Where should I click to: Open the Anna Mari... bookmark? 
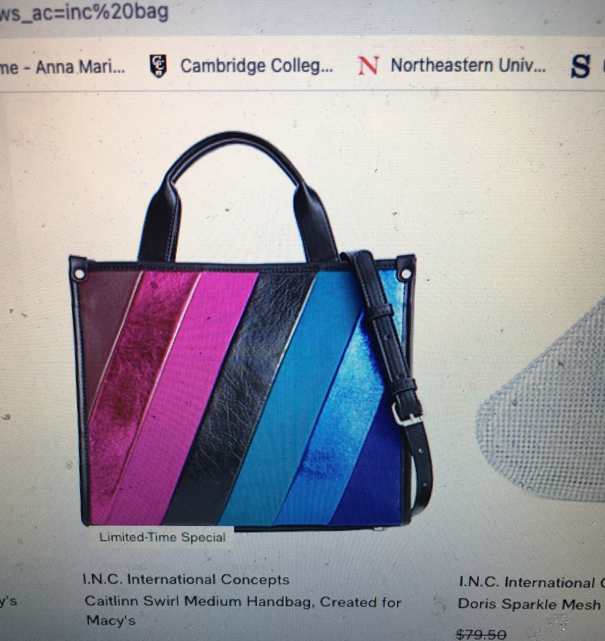tap(62, 67)
